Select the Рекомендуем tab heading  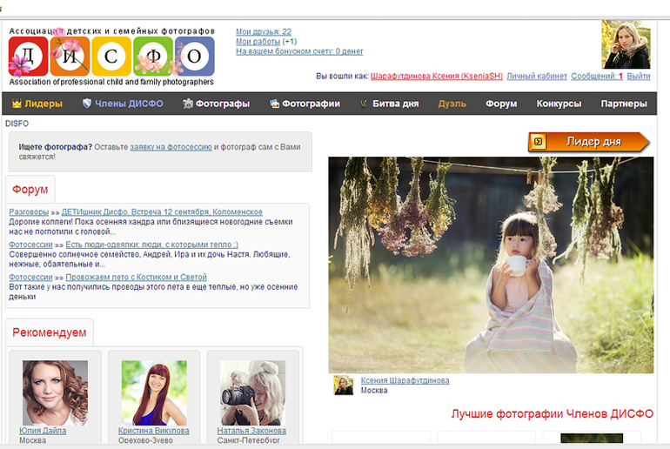49,332
